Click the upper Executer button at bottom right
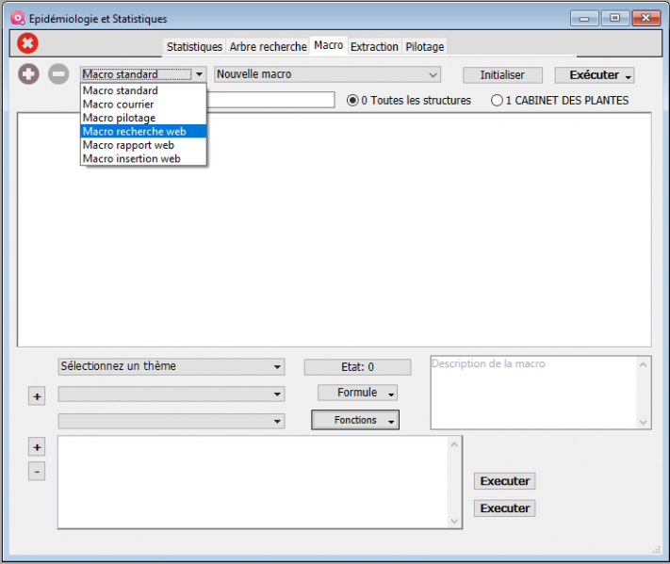Viewport: 670px width, 564px height. coord(504,481)
